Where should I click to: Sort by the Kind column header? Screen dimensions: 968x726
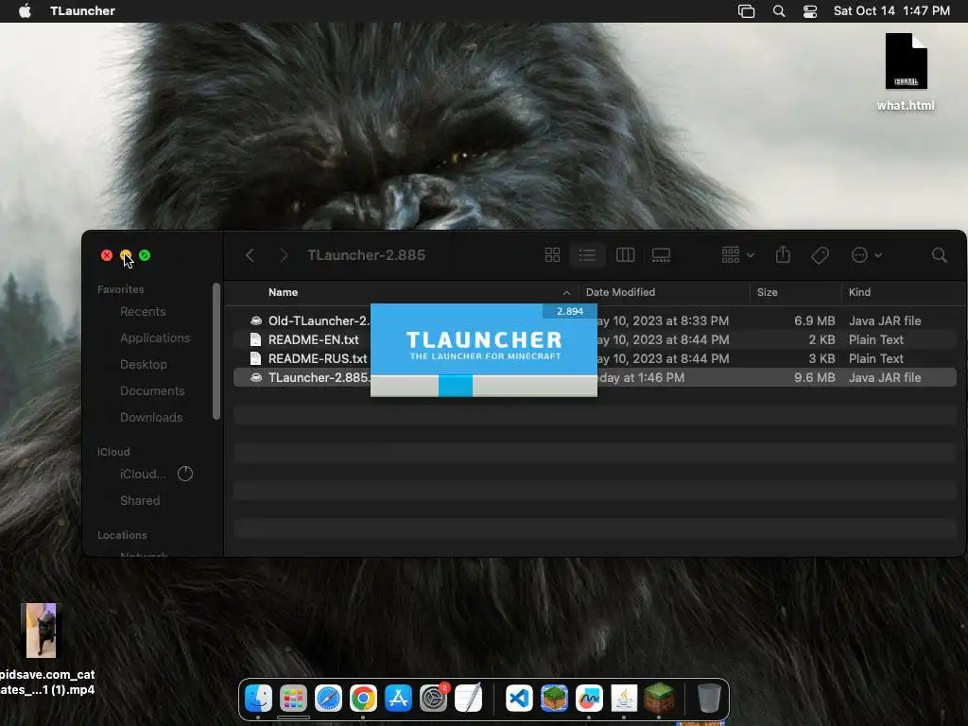[x=859, y=292]
